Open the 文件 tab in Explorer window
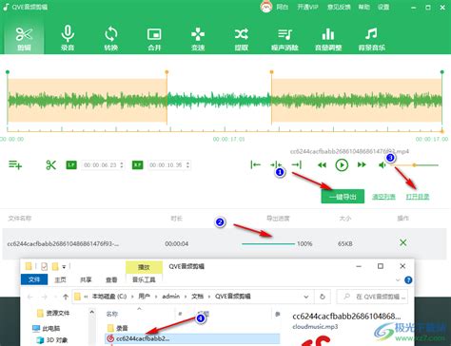The height and width of the screenshot is (346, 451). point(34,279)
